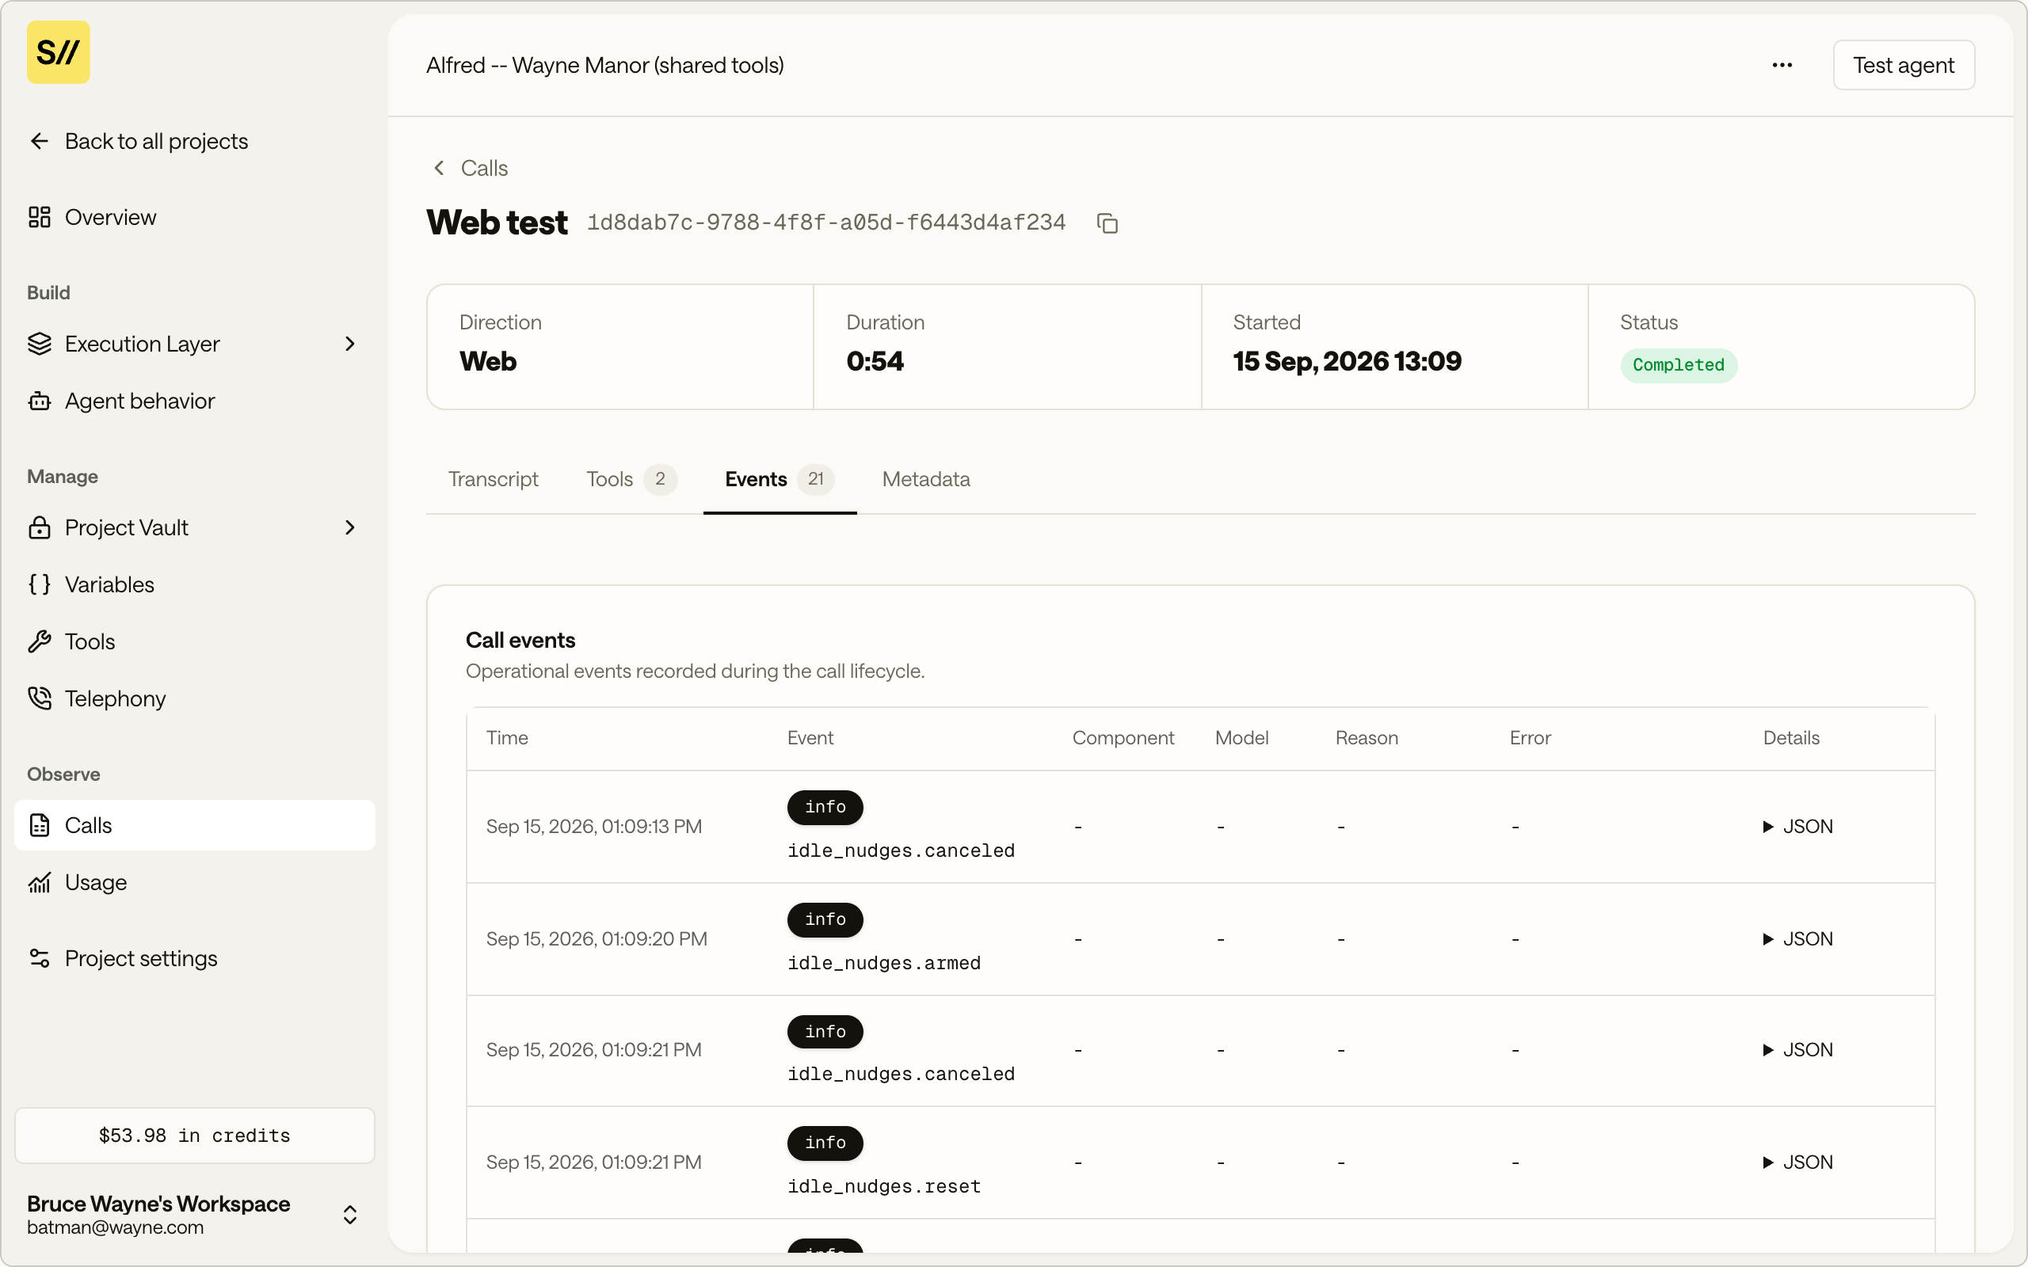Click agent title Alfred -- Wayne Manor (shared tools)
Viewport: 2028px width, 1267px height.
[605, 64]
